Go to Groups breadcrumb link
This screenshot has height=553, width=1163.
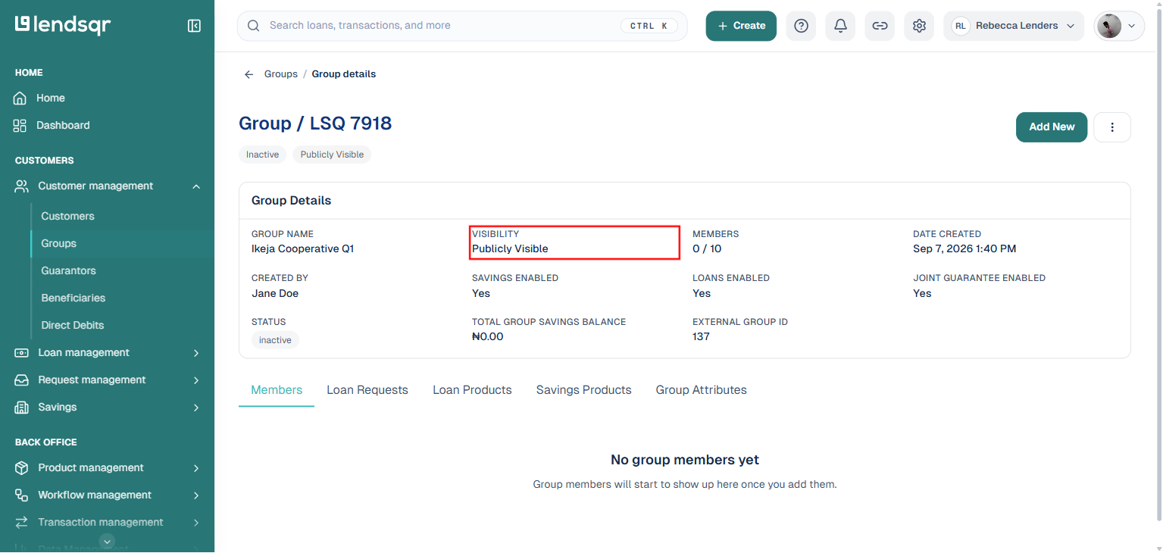click(280, 74)
